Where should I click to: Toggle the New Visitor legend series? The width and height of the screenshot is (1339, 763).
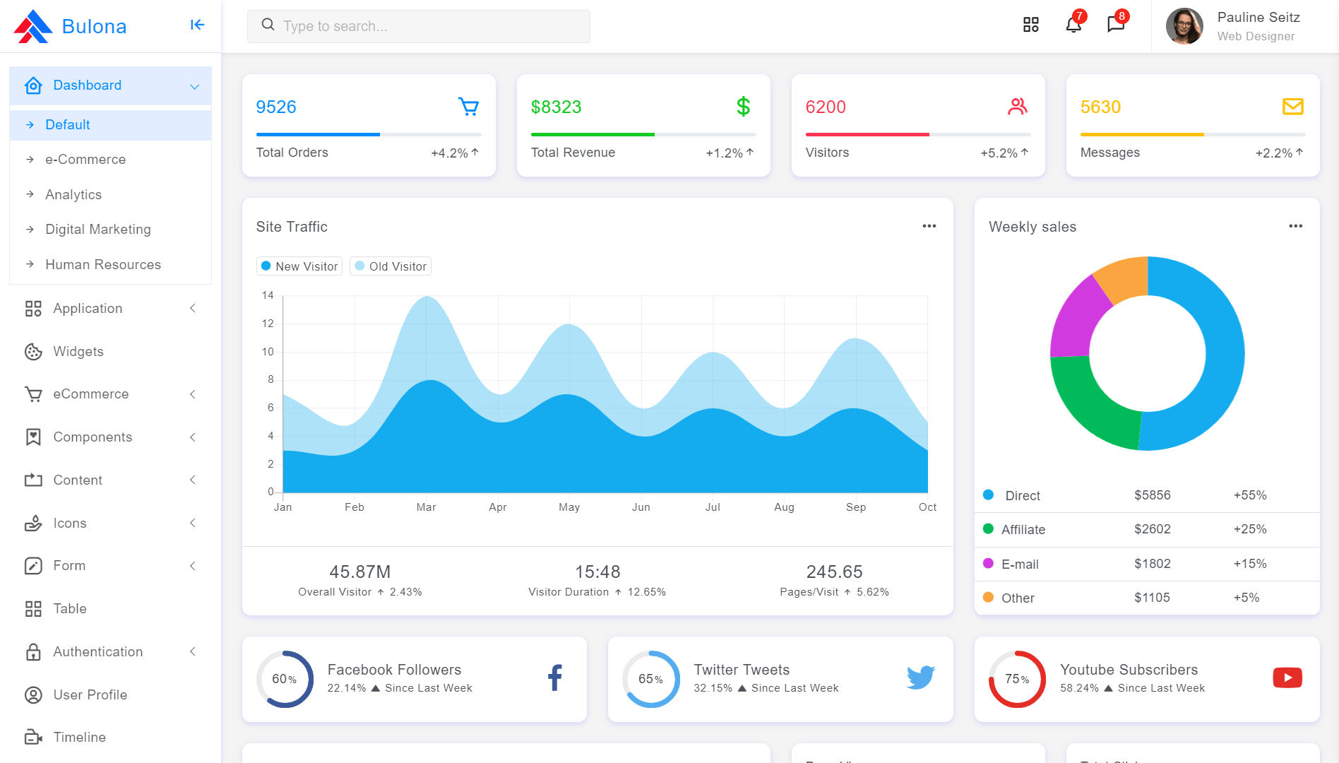[299, 266]
